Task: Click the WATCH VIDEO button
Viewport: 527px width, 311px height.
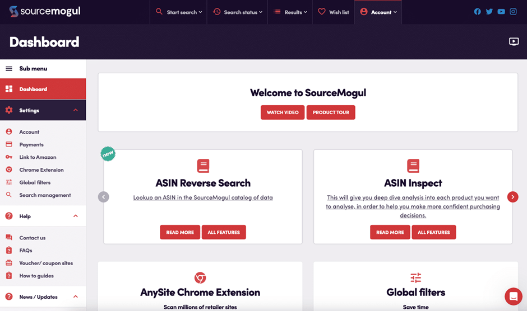Action: click(x=283, y=112)
